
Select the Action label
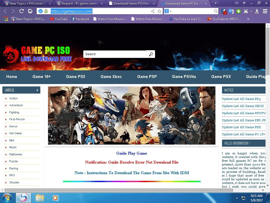tap(13, 98)
